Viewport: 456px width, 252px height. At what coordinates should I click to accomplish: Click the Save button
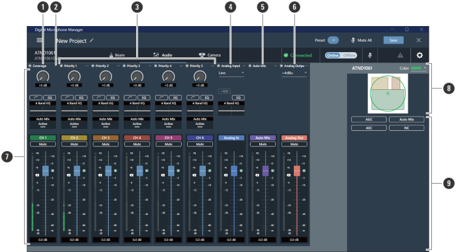tap(393, 40)
